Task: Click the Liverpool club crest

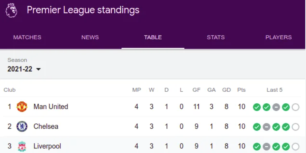Action: coord(22,146)
